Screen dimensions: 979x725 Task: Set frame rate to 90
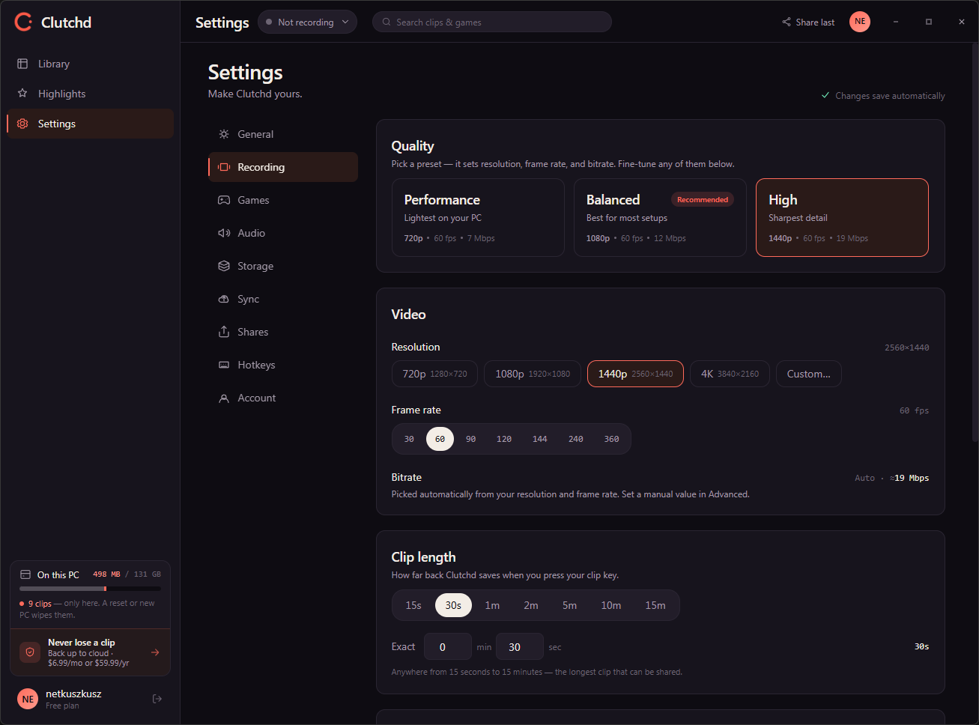[x=470, y=439]
